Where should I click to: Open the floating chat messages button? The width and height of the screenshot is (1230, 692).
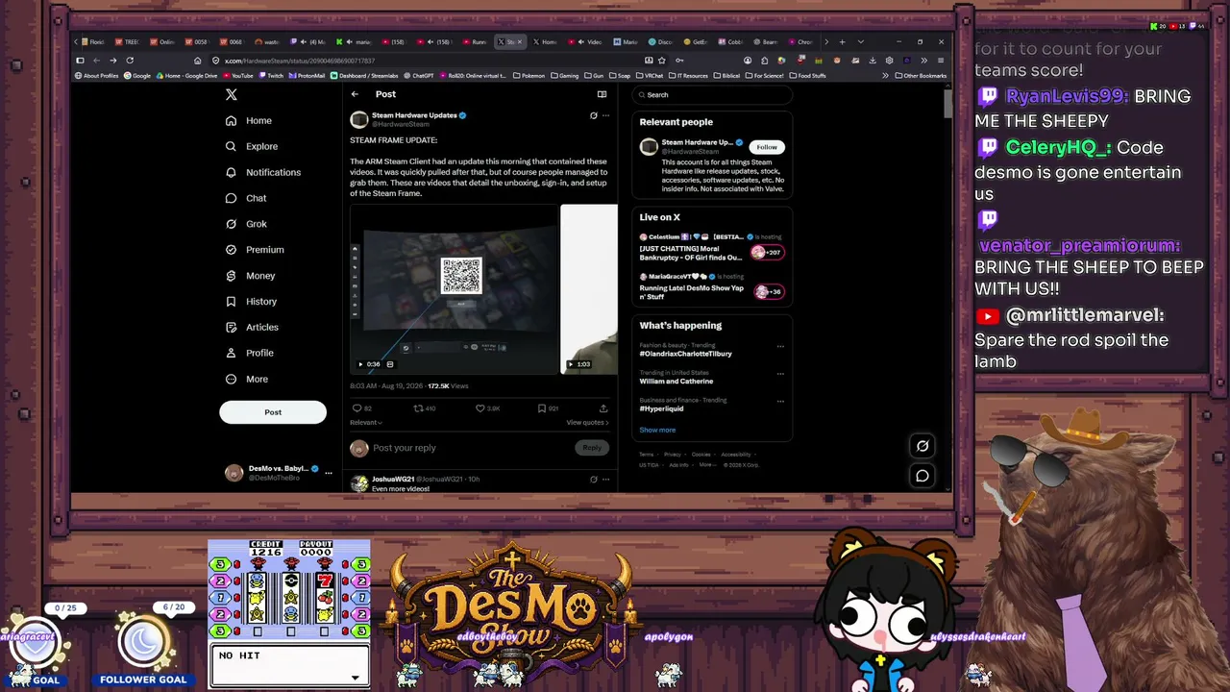coord(922,476)
